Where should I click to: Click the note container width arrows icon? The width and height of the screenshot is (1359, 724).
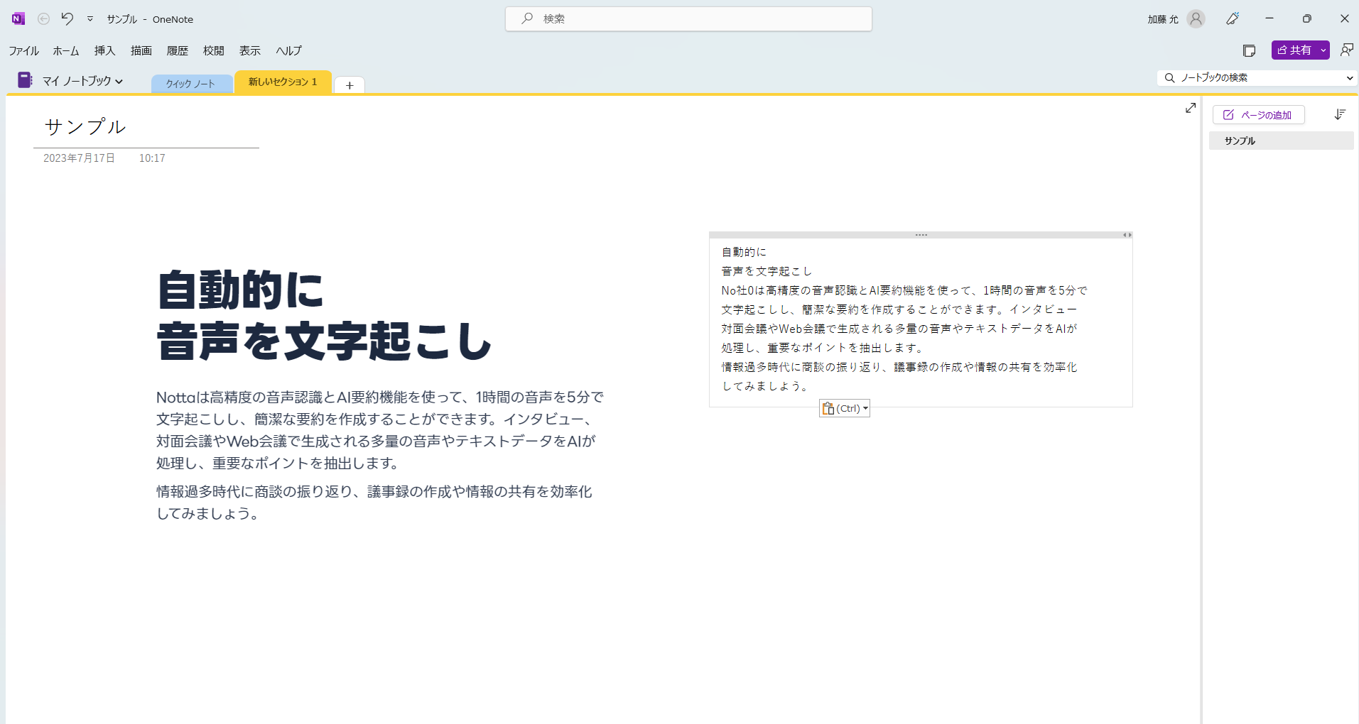pos(1127,235)
